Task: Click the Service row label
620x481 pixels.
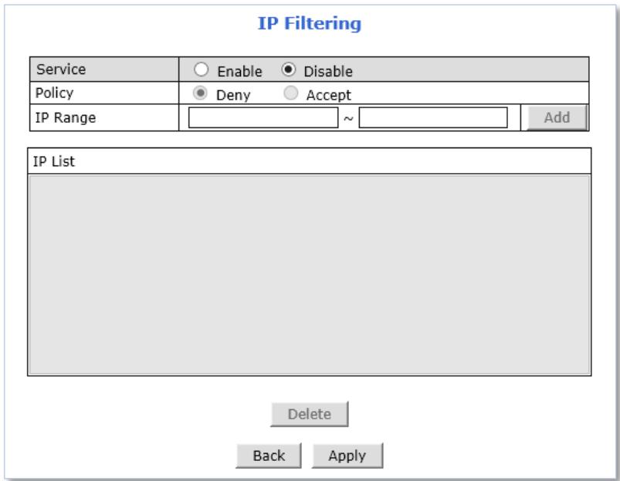Action: [x=61, y=69]
